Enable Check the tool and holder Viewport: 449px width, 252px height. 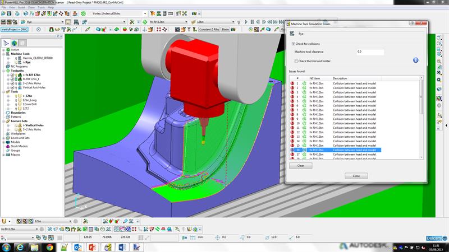tap(296, 61)
